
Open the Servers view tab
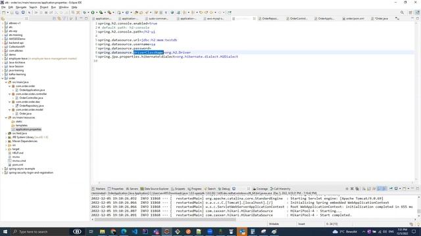[x=132, y=189]
